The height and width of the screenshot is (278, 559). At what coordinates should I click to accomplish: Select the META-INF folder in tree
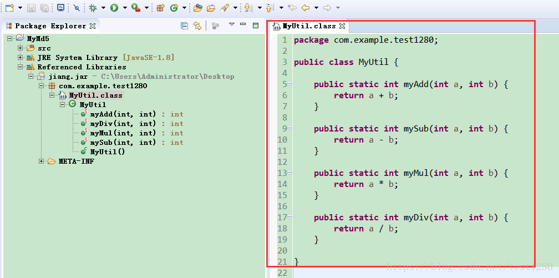(x=77, y=161)
